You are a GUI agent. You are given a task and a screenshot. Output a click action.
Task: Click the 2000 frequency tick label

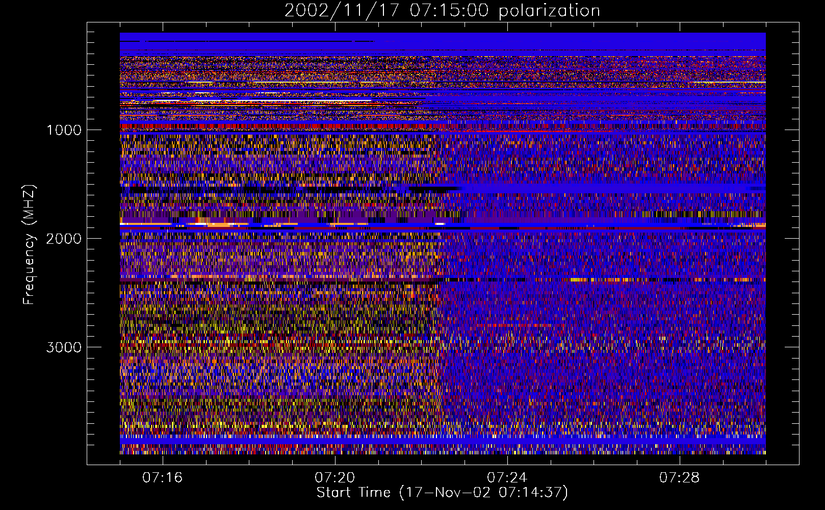click(64, 239)
